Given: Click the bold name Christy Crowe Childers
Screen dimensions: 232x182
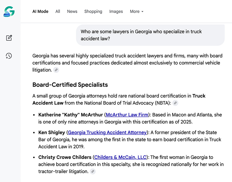Looking at the screenshot, I should [x=65, y=157].
